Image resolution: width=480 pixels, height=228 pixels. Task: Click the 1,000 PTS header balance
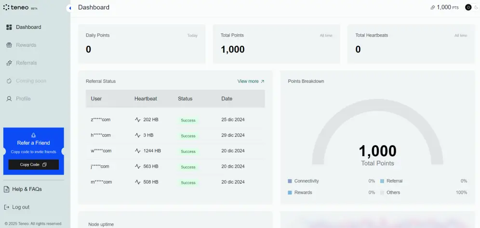[448, 7]
